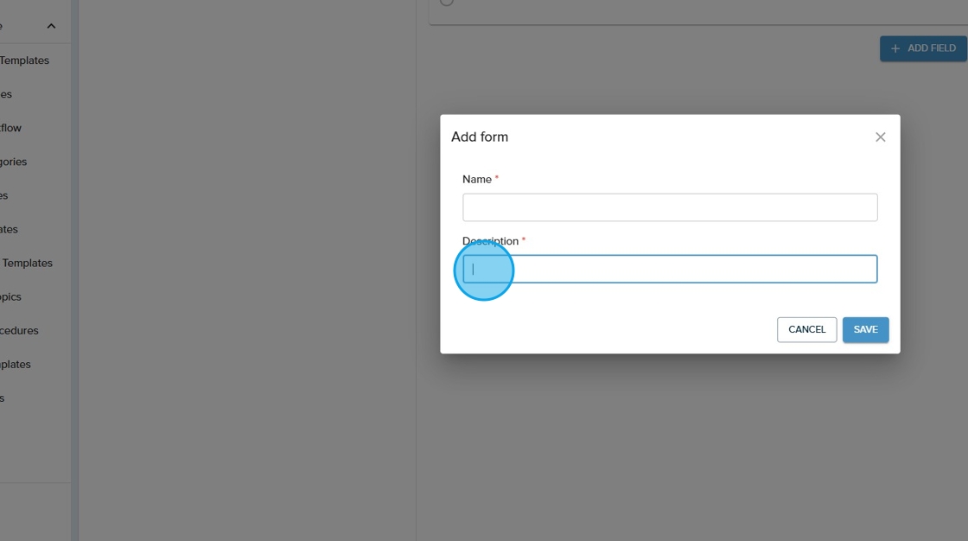Select the partially visible radio button above Add Field
The image size is (968, 541).
pos(446,3)
